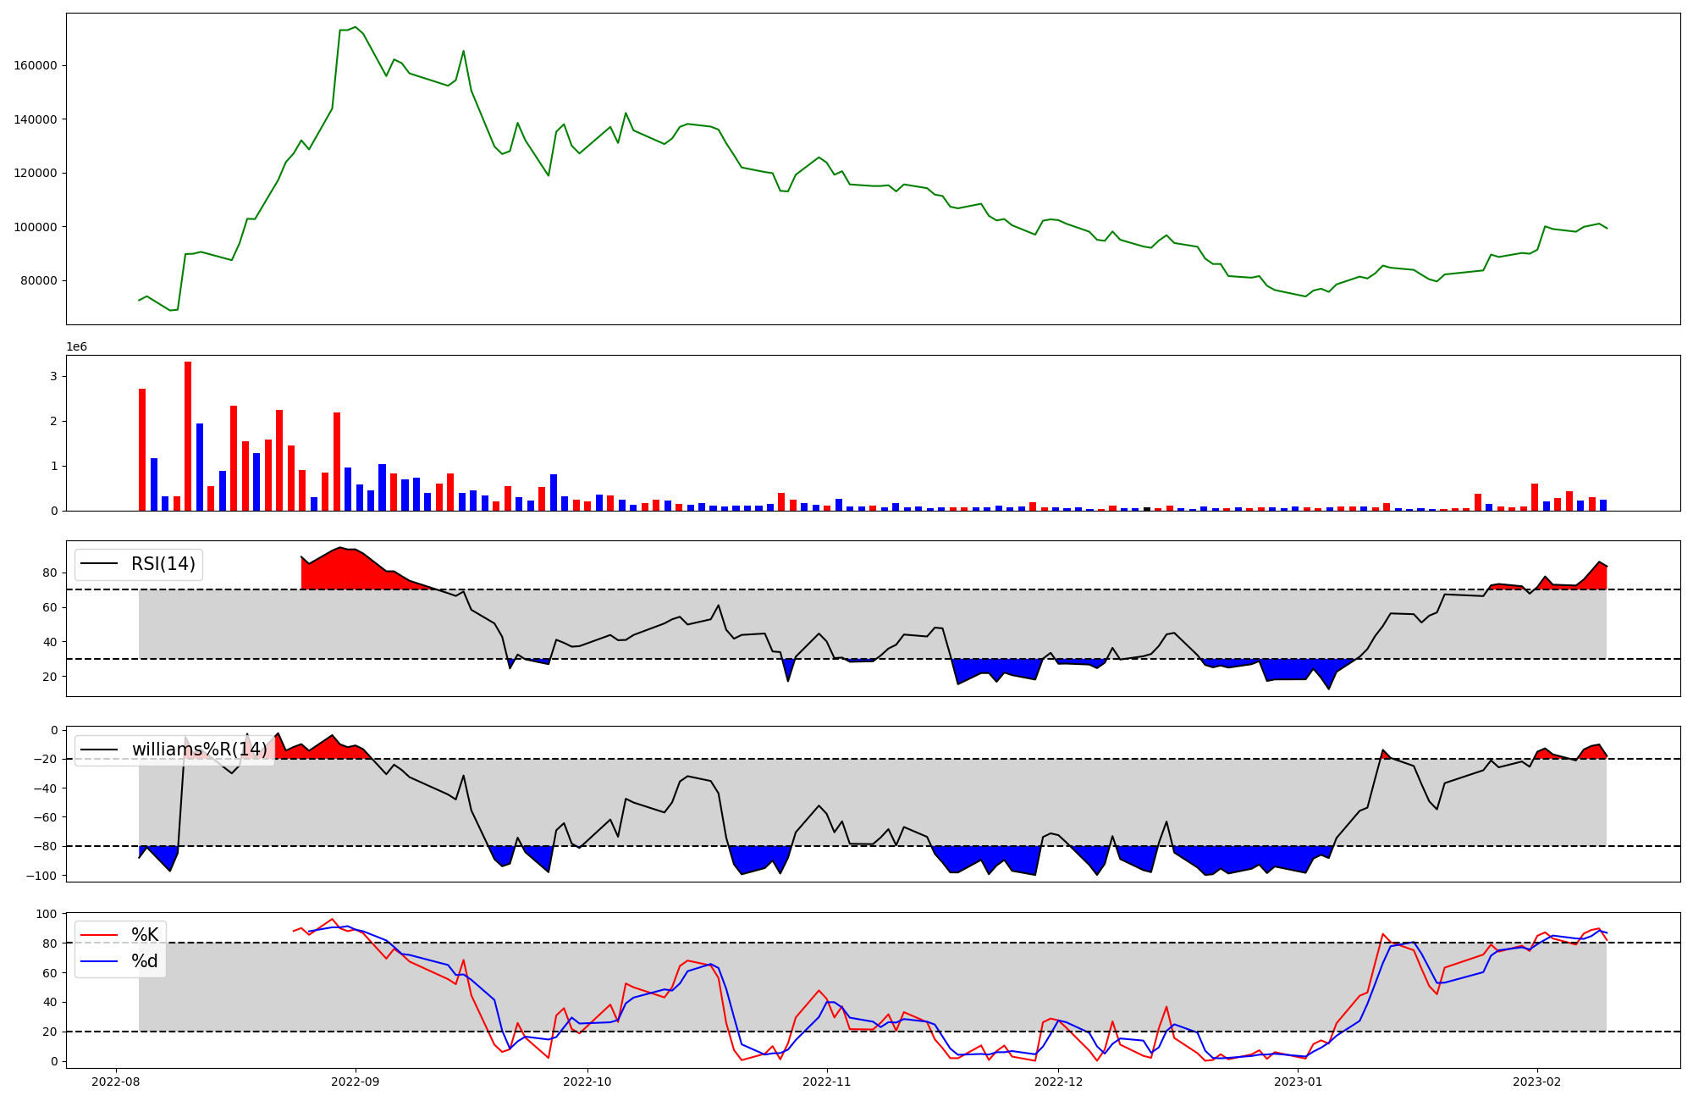Click the williams%R(14) legend label
This screenshot has width=1693, height=1101.
click(x=199, y=750)
